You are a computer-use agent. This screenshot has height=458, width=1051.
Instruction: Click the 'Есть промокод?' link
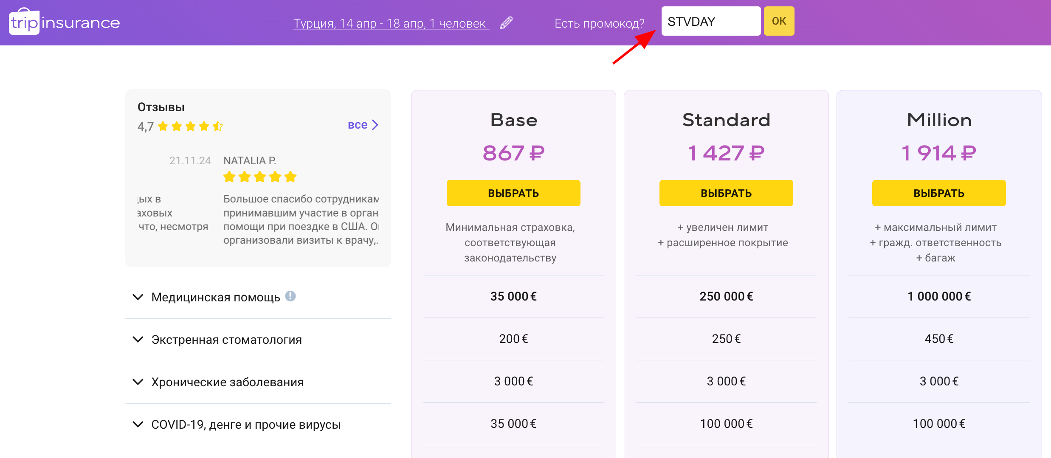tap(599, 23)
